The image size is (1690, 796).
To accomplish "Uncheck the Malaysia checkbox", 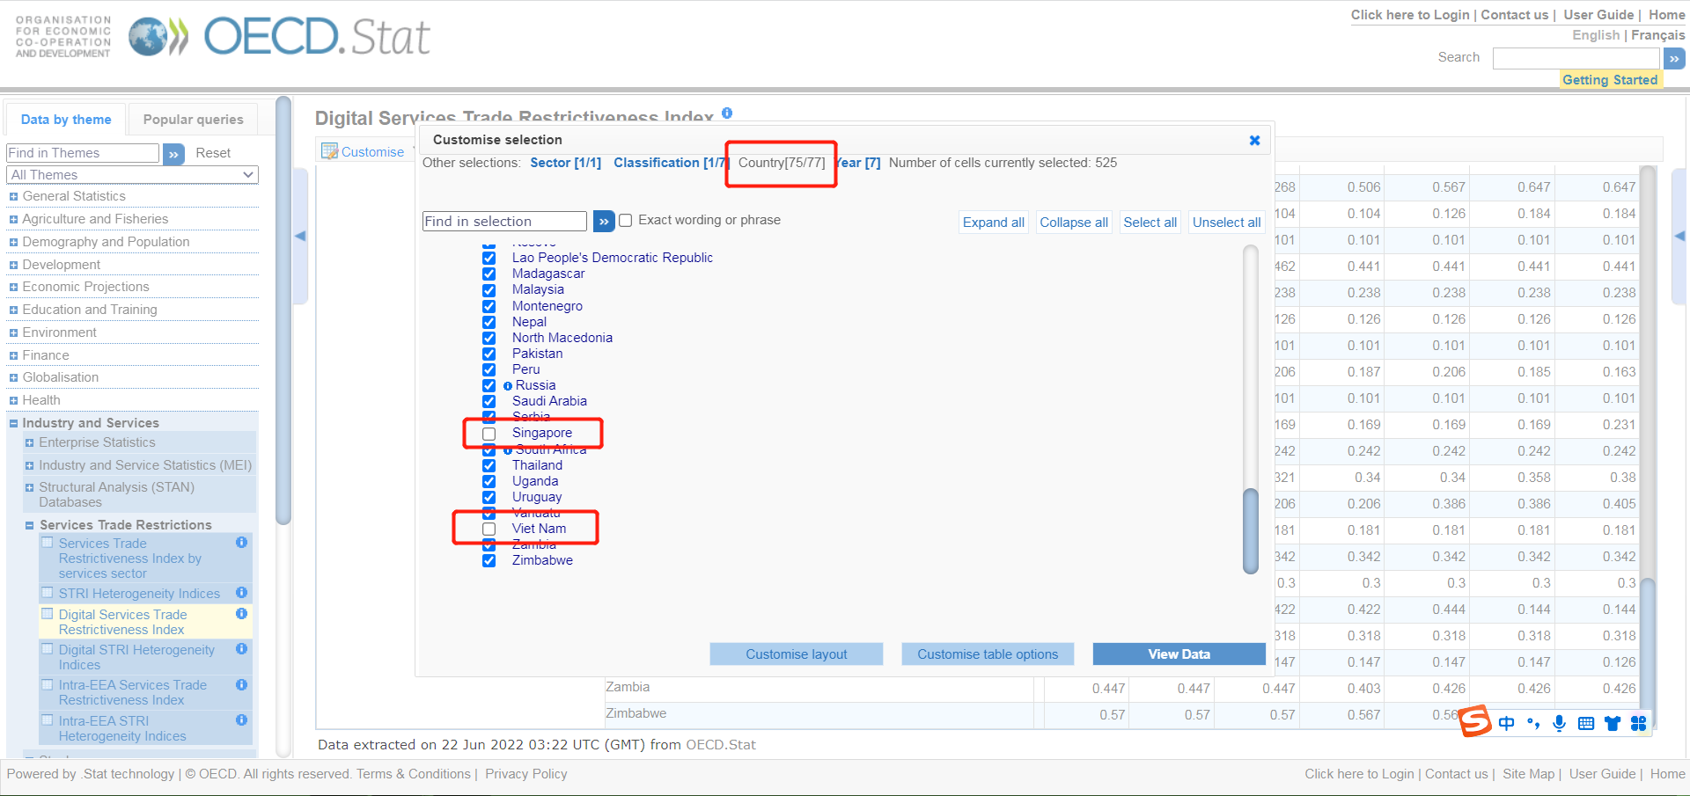I will coord(489,290).
